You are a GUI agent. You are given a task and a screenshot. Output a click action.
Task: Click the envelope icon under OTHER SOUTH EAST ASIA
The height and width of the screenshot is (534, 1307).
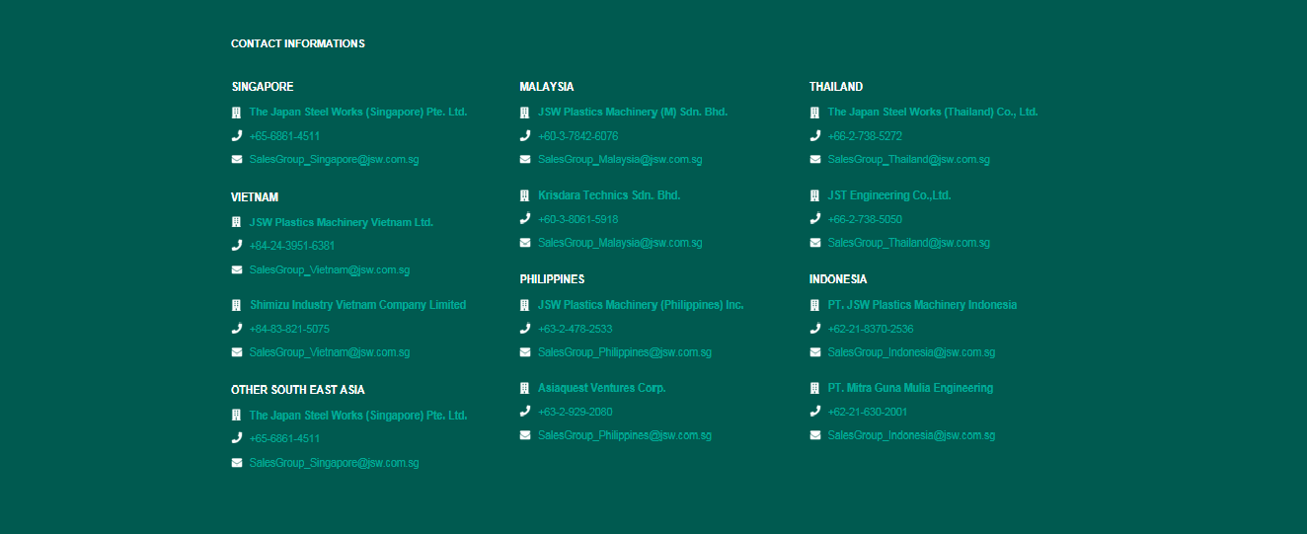coord(237,463)
